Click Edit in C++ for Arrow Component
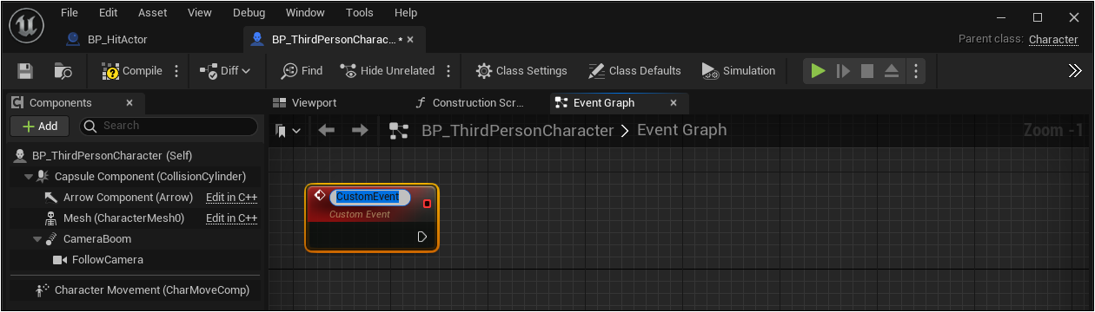The width and height of the screenshot is (1095, 312). (x=232, y=198)
